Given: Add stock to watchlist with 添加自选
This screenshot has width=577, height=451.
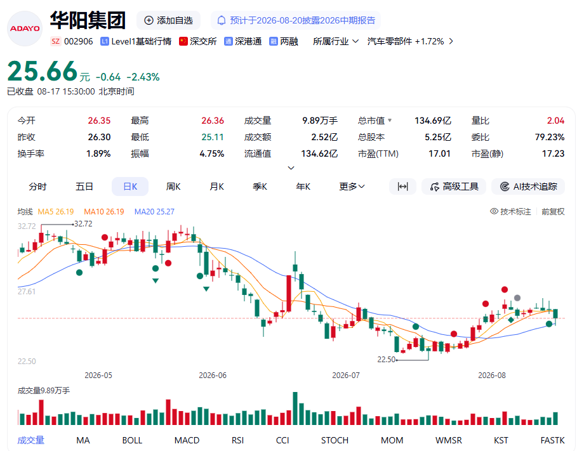Looking at the screenshot, I should tap(169, 20).
